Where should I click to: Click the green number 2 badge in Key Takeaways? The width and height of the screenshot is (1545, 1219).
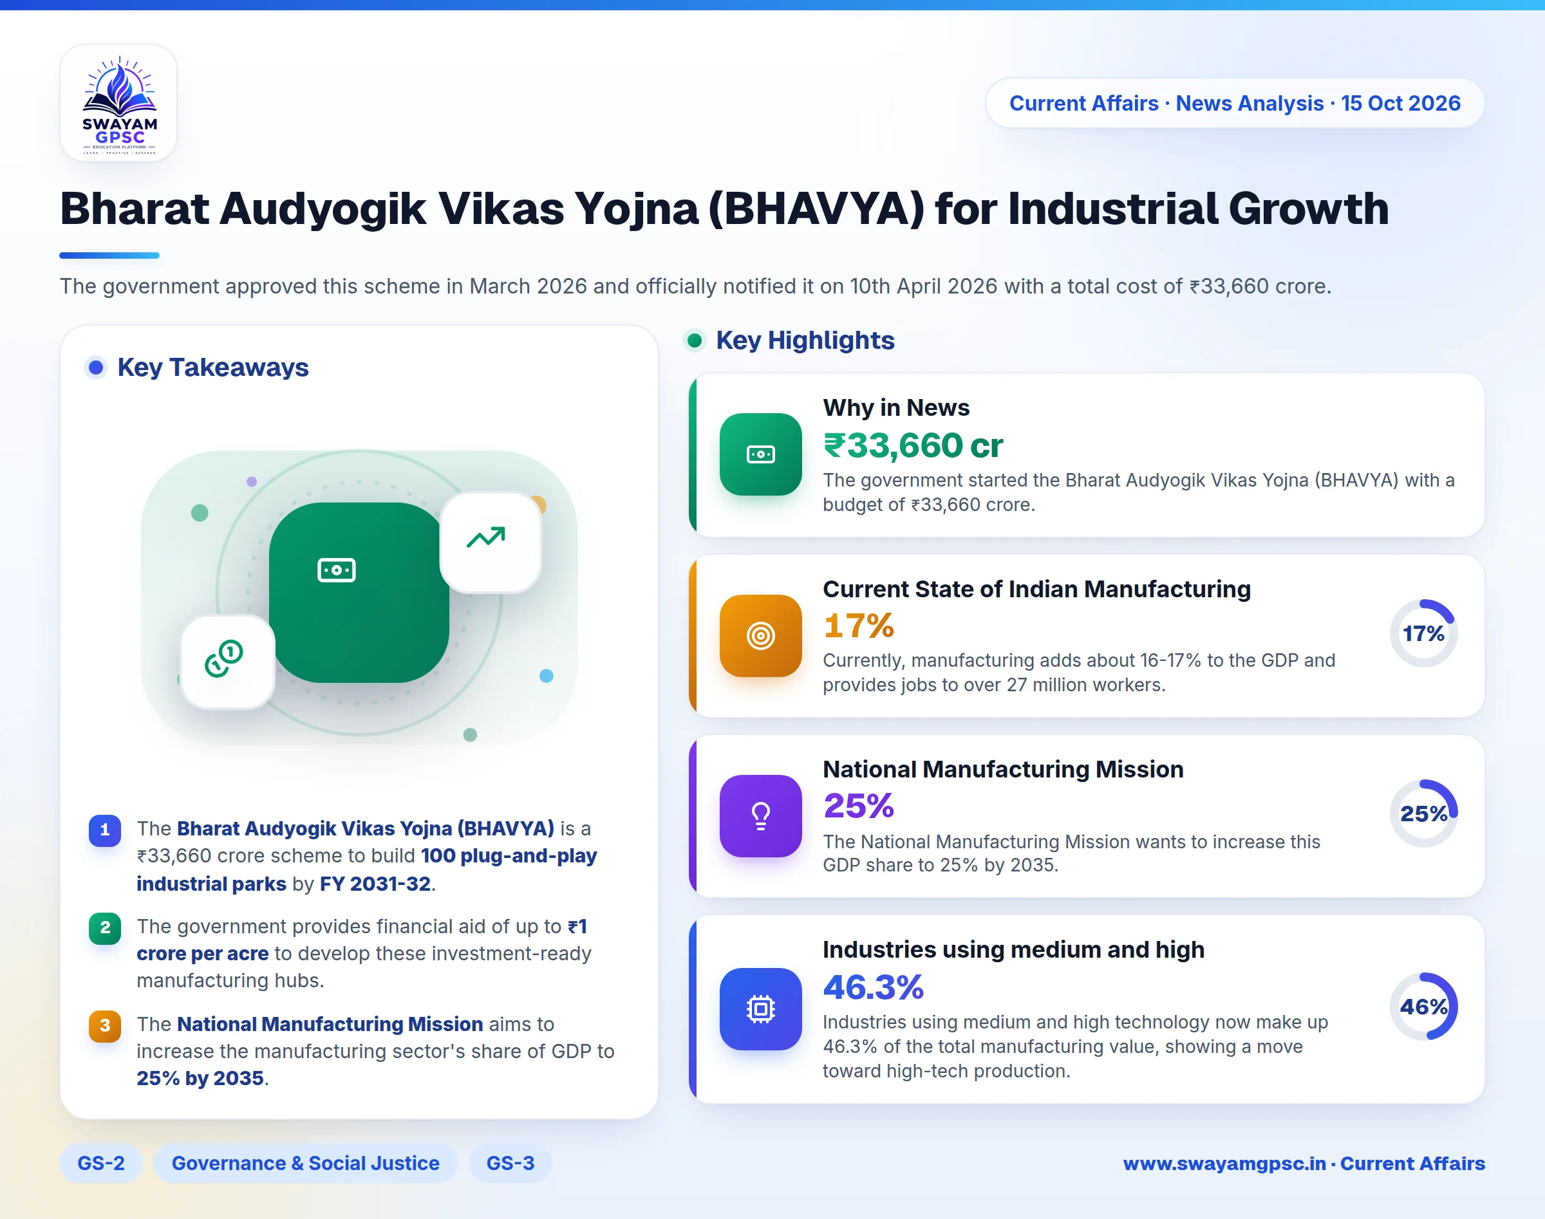105,928
